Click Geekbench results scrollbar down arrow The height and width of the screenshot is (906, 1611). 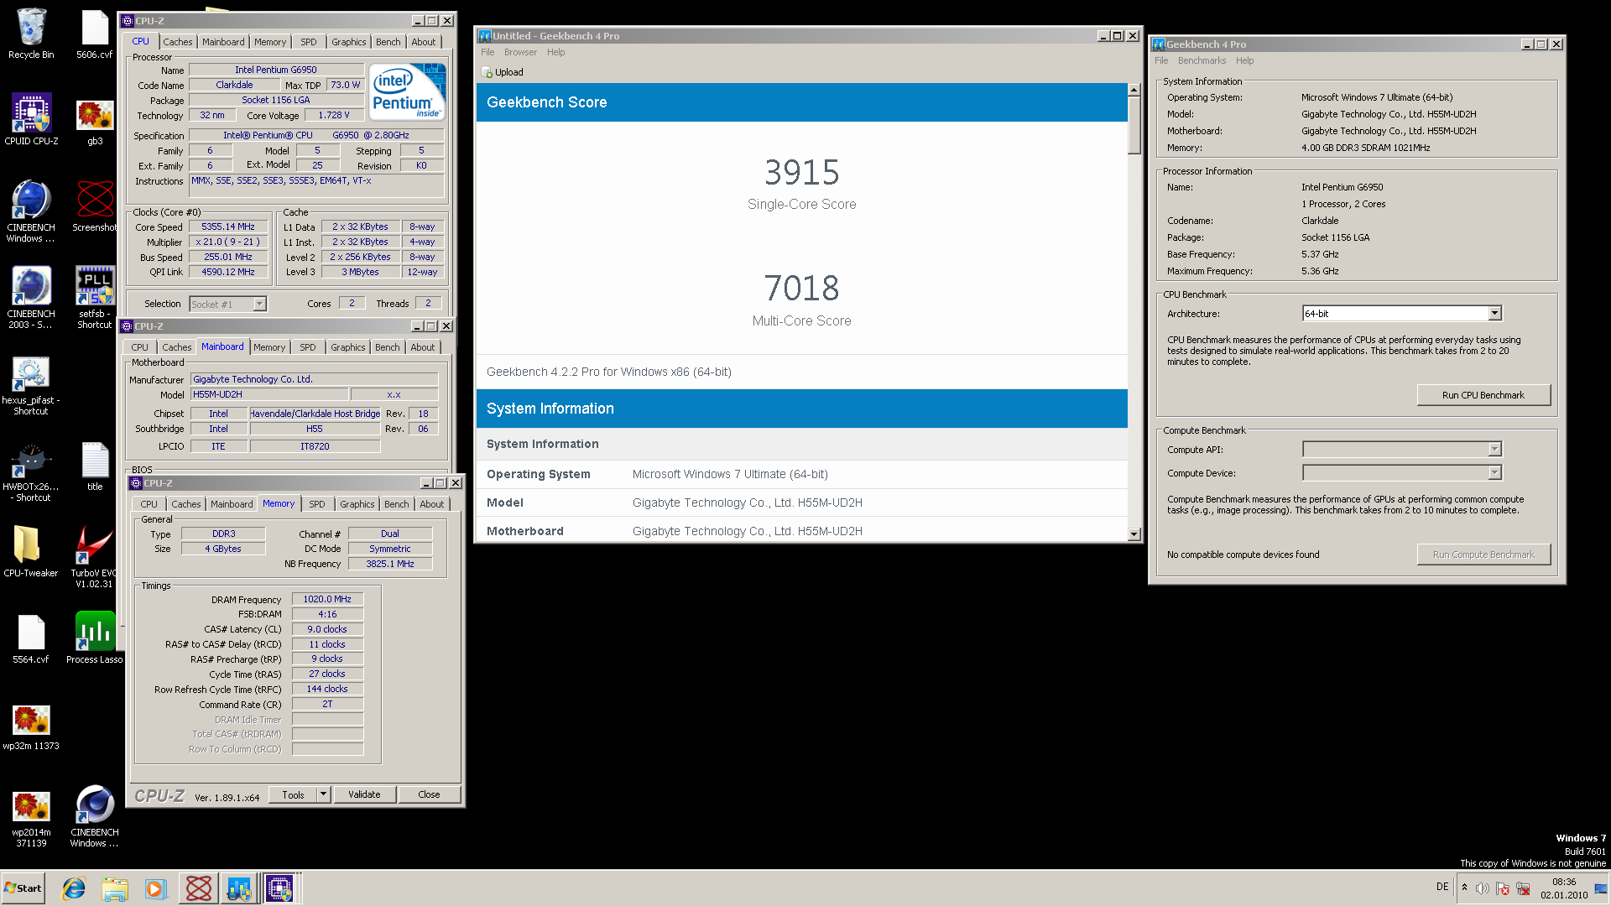point(1134,534)
